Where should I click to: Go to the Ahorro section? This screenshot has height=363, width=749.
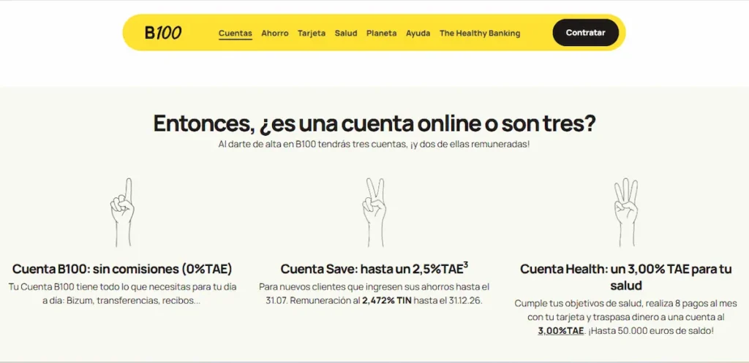(275, 34)
